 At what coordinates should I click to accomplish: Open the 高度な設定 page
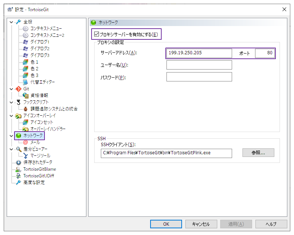[34, 183]
